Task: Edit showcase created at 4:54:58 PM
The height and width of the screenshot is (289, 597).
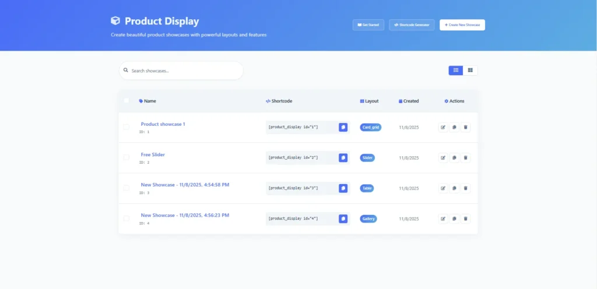Action: click(x=443, y=188)
